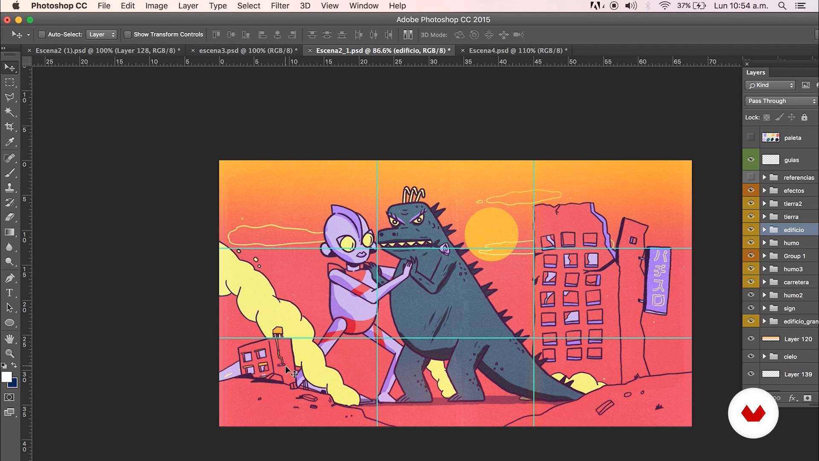Image resolution: width=819 pixels, height=461 pixels.
Task: Select the Blur tool
Action: pyautogui.click(x=9, y=247)
